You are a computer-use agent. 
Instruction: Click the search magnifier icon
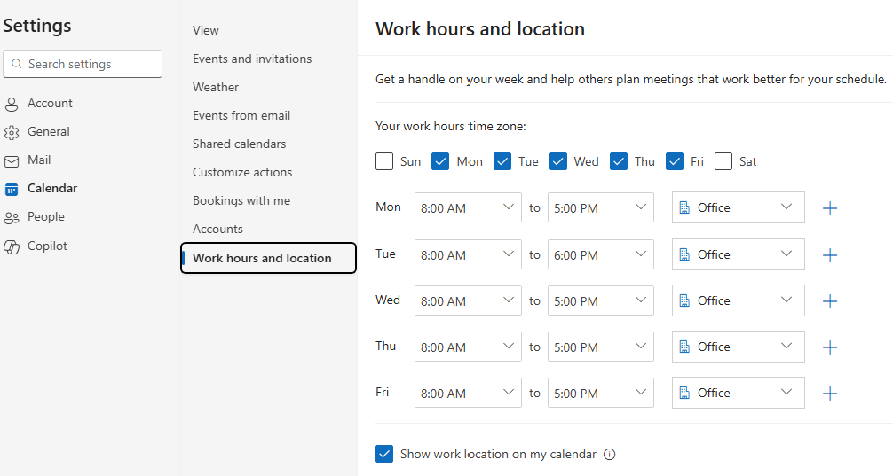click(x=17, y=64)
